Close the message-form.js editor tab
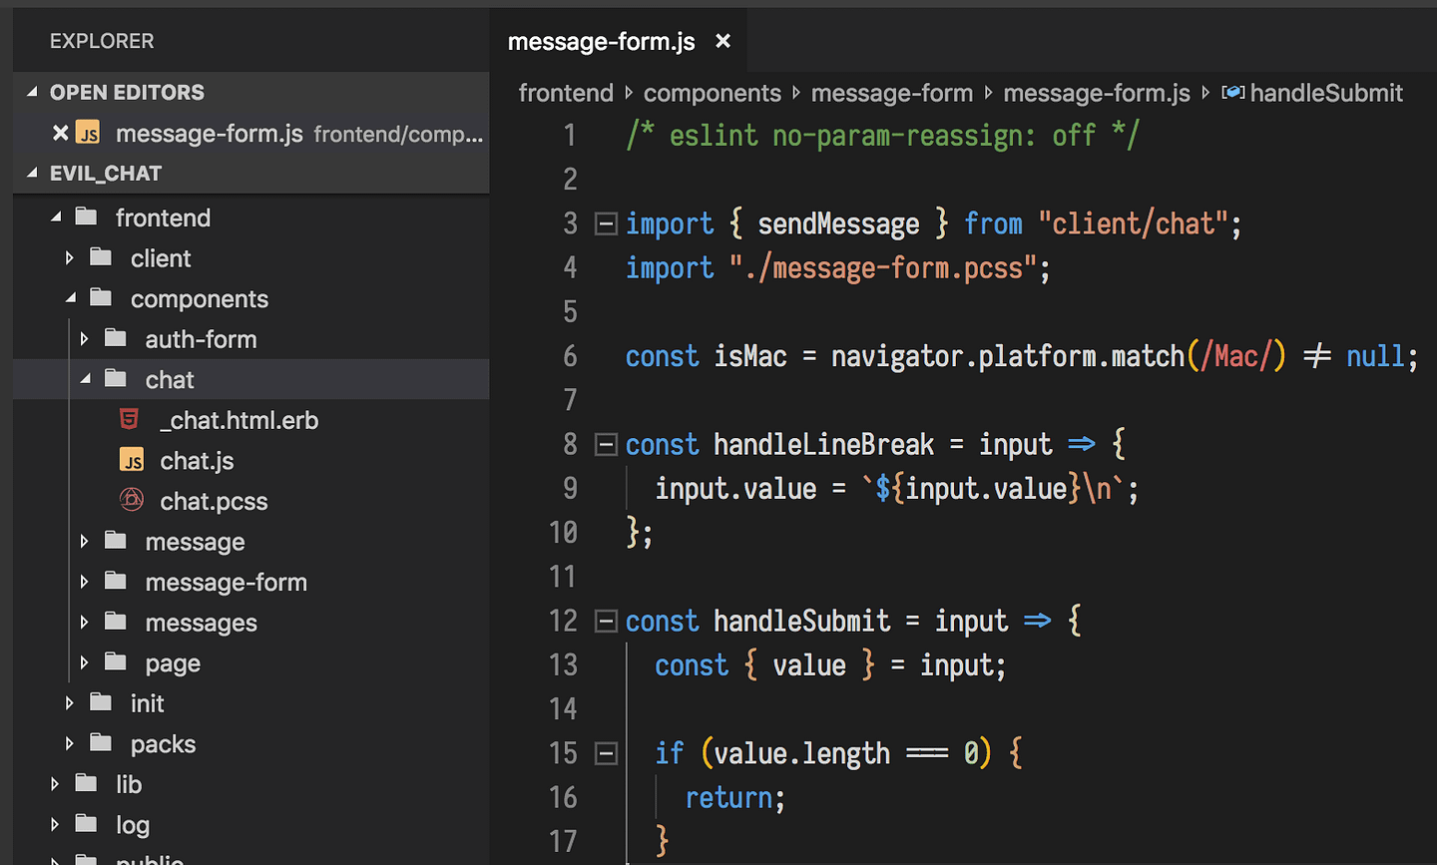 click(723, 41)
